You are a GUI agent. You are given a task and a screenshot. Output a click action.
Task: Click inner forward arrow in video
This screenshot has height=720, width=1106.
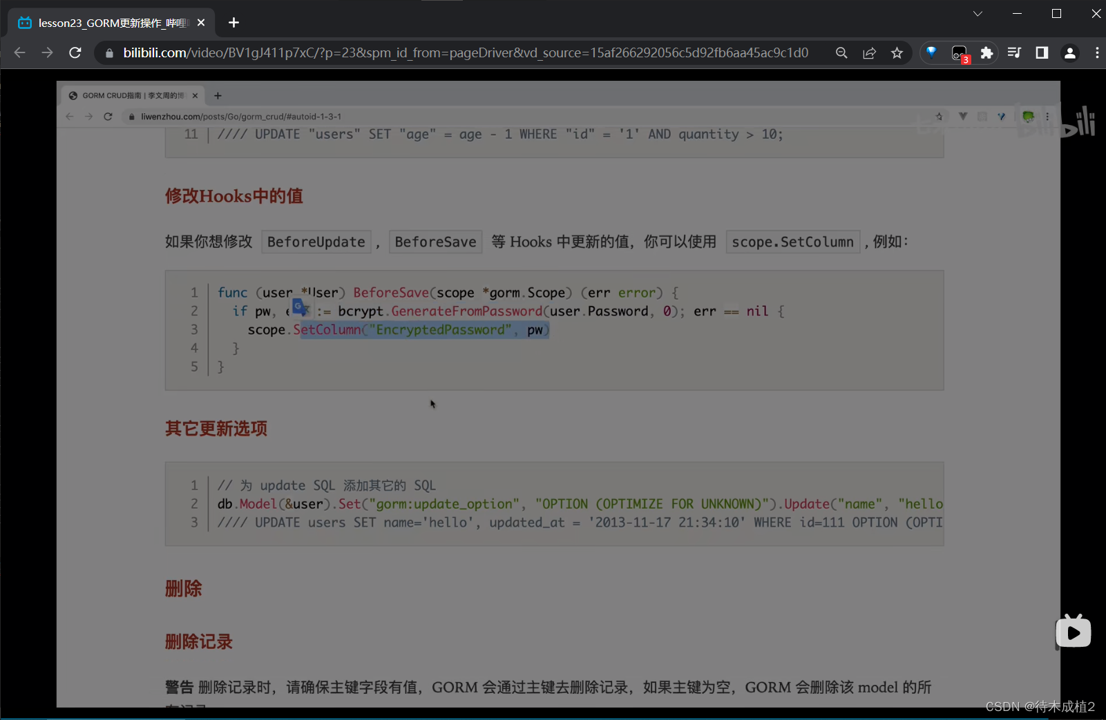(x=88, y=117)
